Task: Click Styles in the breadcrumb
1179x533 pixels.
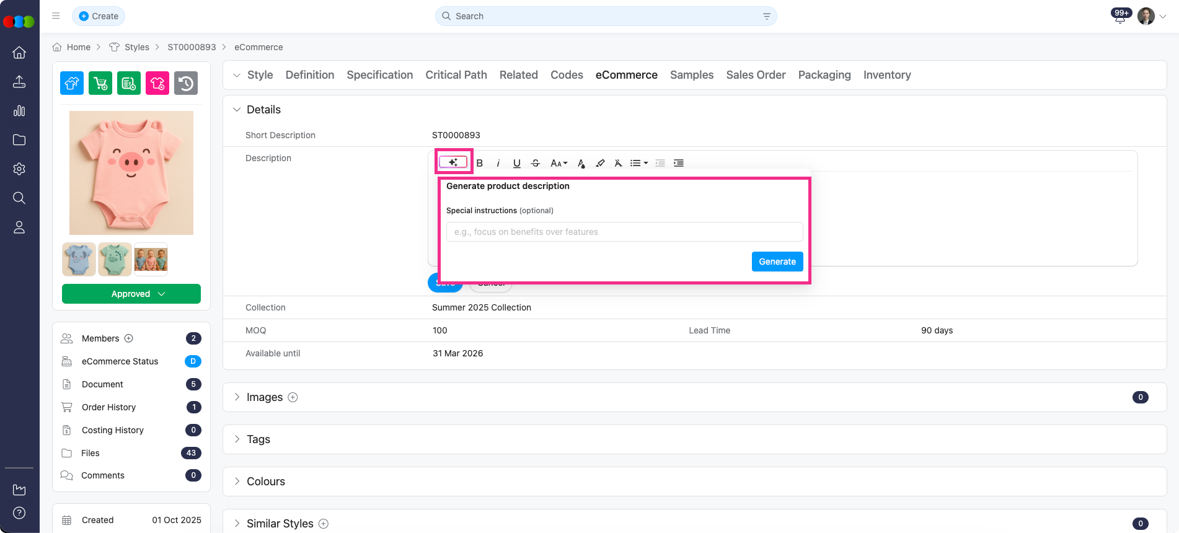Action: (x=136, y=47)
